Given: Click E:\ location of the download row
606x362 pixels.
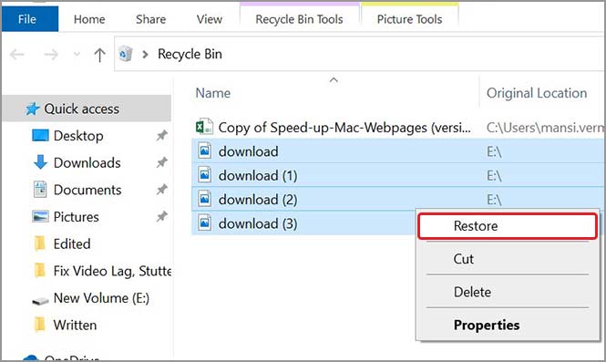Looking at the screenshot, I should 494,152.
